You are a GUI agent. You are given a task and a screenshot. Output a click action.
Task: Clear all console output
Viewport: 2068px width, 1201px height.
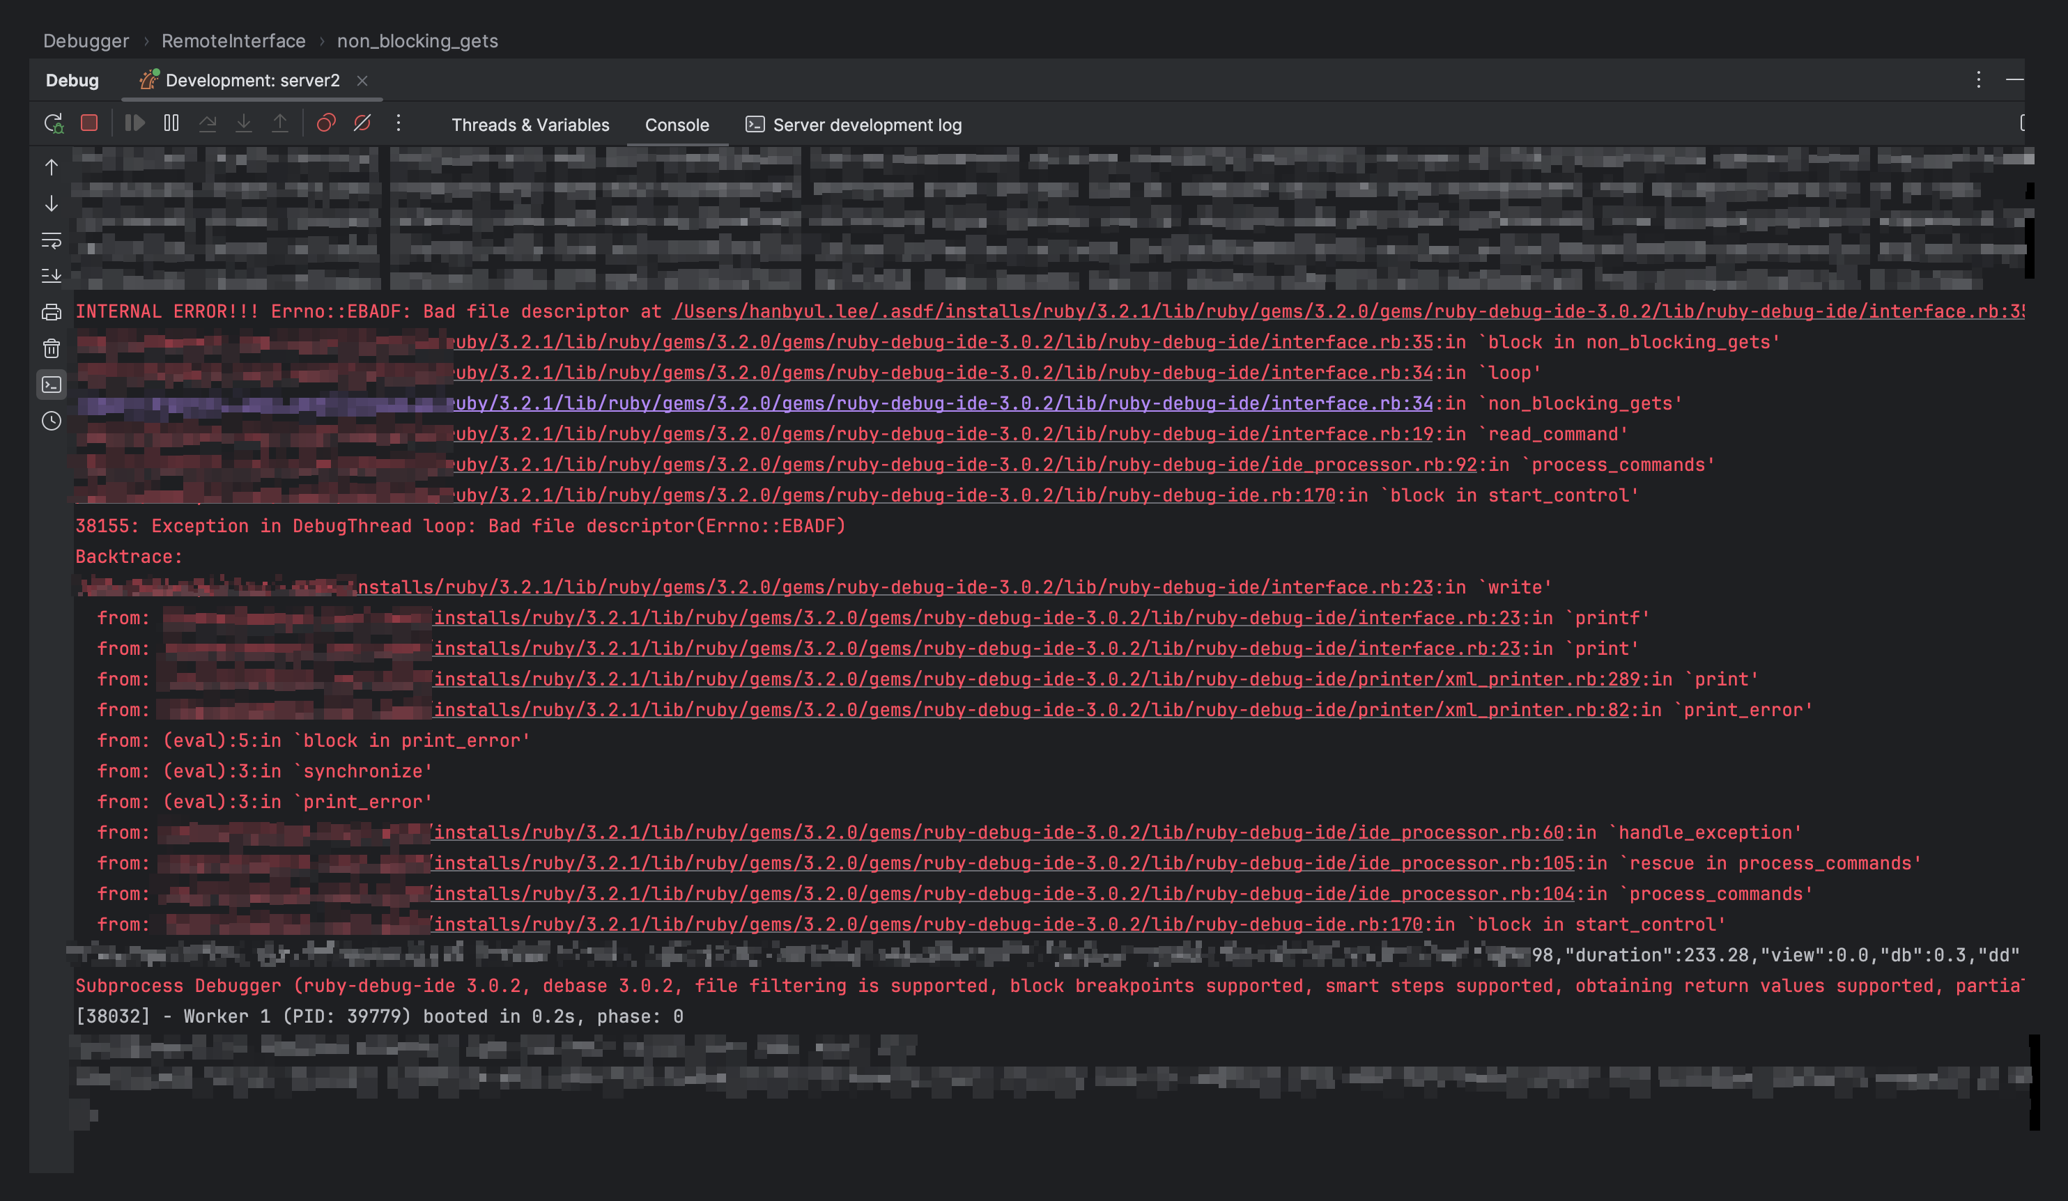52,348
